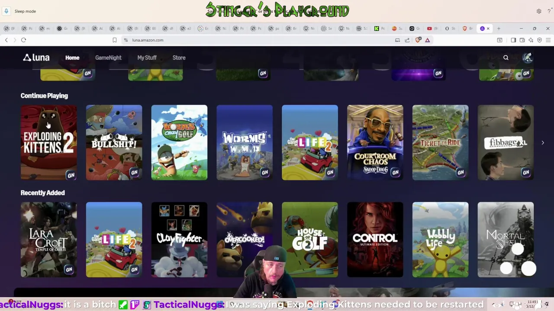Open Wobbly Life game tile
This screenshot has width=554, height=311.
(x=440, y=239)
